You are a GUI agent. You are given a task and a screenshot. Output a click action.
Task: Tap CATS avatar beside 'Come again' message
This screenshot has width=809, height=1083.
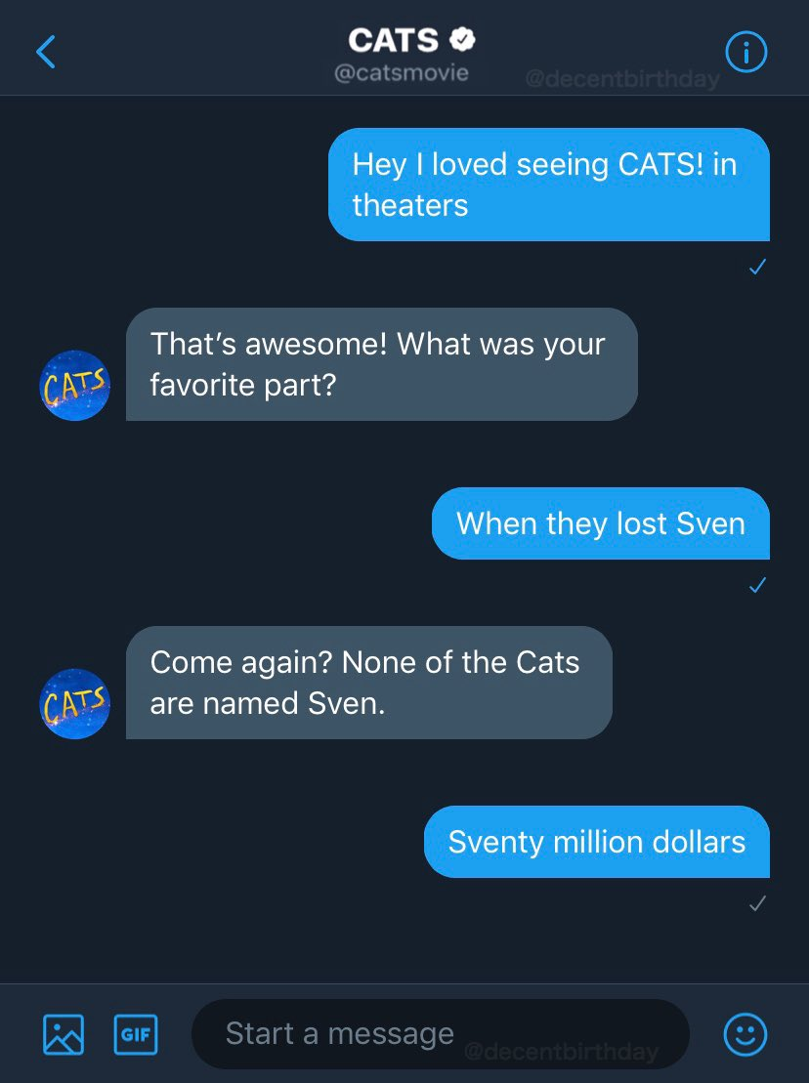point(75,703)
